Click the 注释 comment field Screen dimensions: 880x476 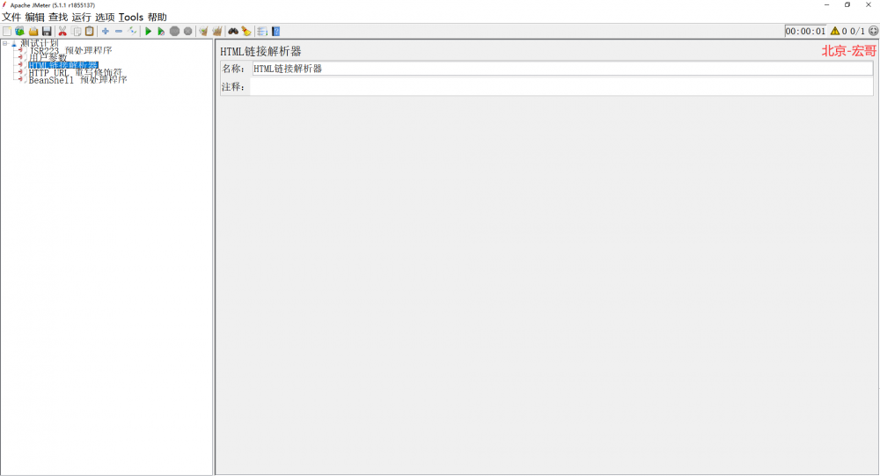pos(561,86)
